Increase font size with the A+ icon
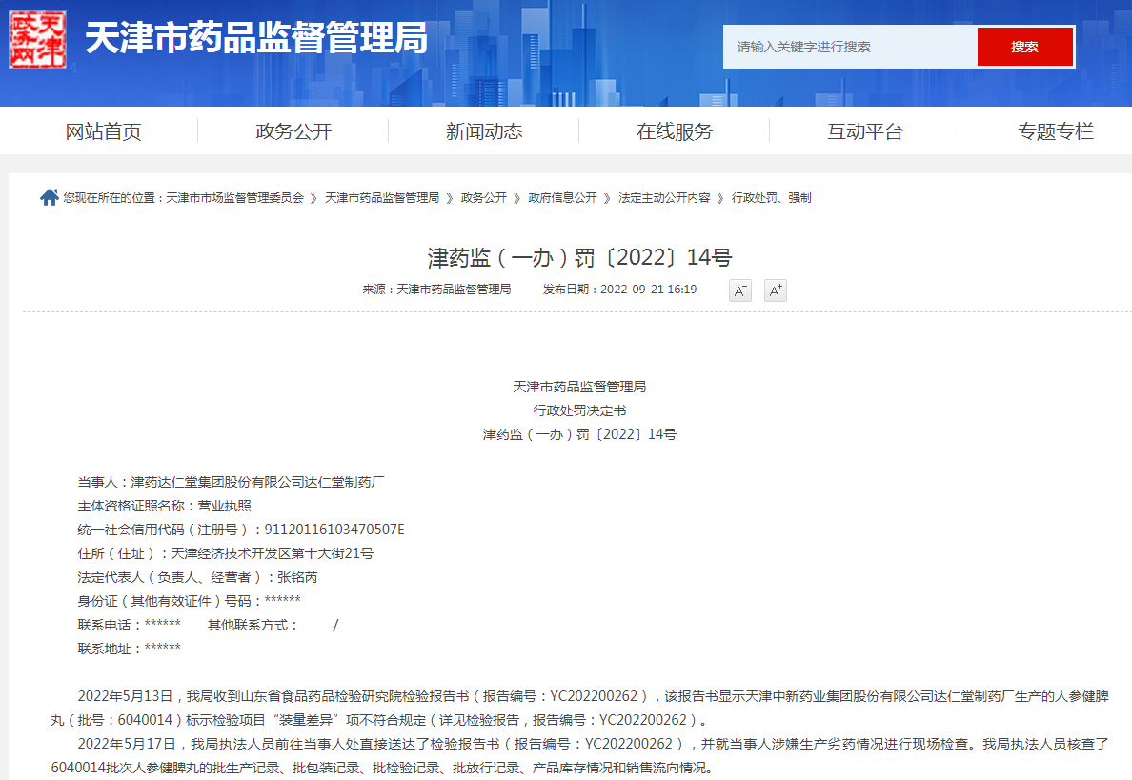Screen dimensions: 1132x780 [x=776, y=290]
